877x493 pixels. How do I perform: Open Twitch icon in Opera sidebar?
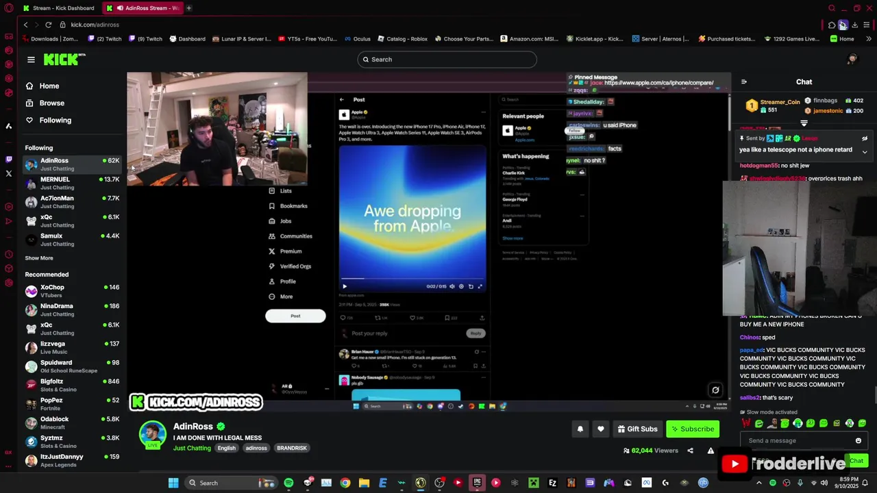tap(9, 159)
